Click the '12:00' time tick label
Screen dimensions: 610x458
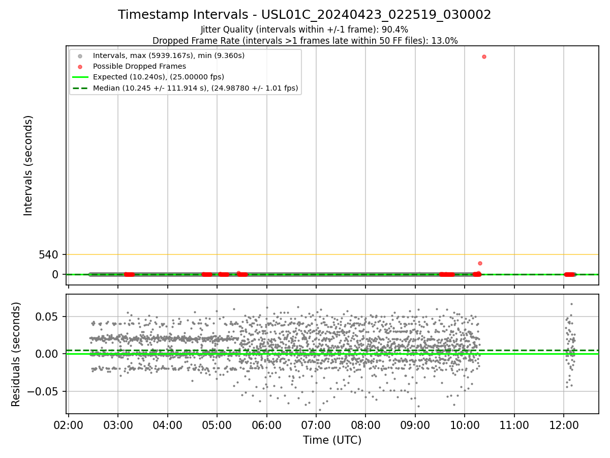tap(563, 424)
